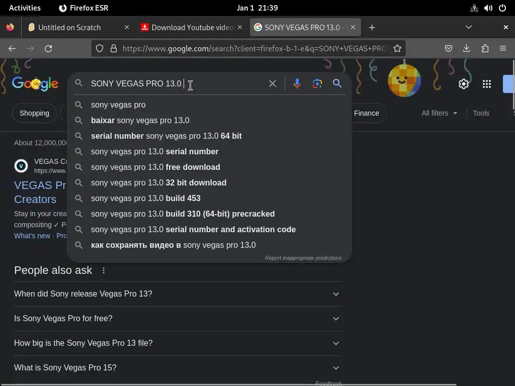Expand 'How big is the Sony Vegas Pro 13 file?'

pyautogui.click(x=178, y=343)
